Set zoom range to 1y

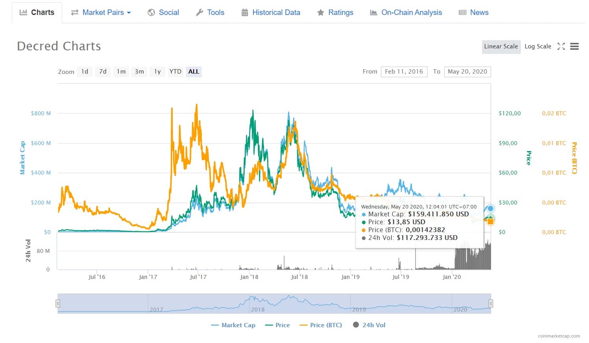157,72
